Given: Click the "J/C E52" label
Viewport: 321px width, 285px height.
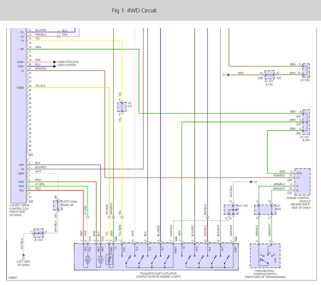Looking at the screenshot, I should tap(38, 240).
